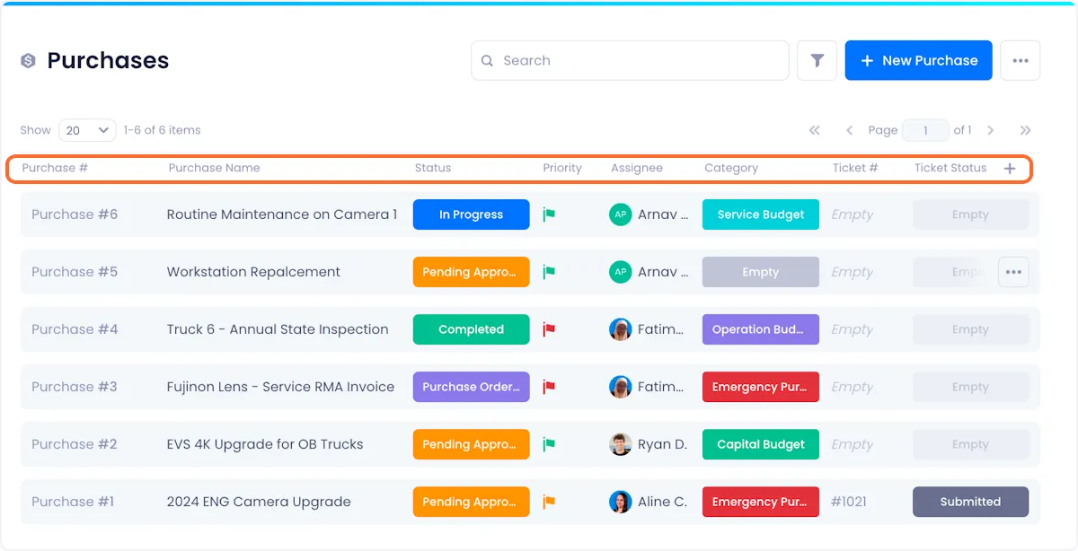Focus the Search input field
This screenshot has width=1078, height=551.
tap(630, 60)
